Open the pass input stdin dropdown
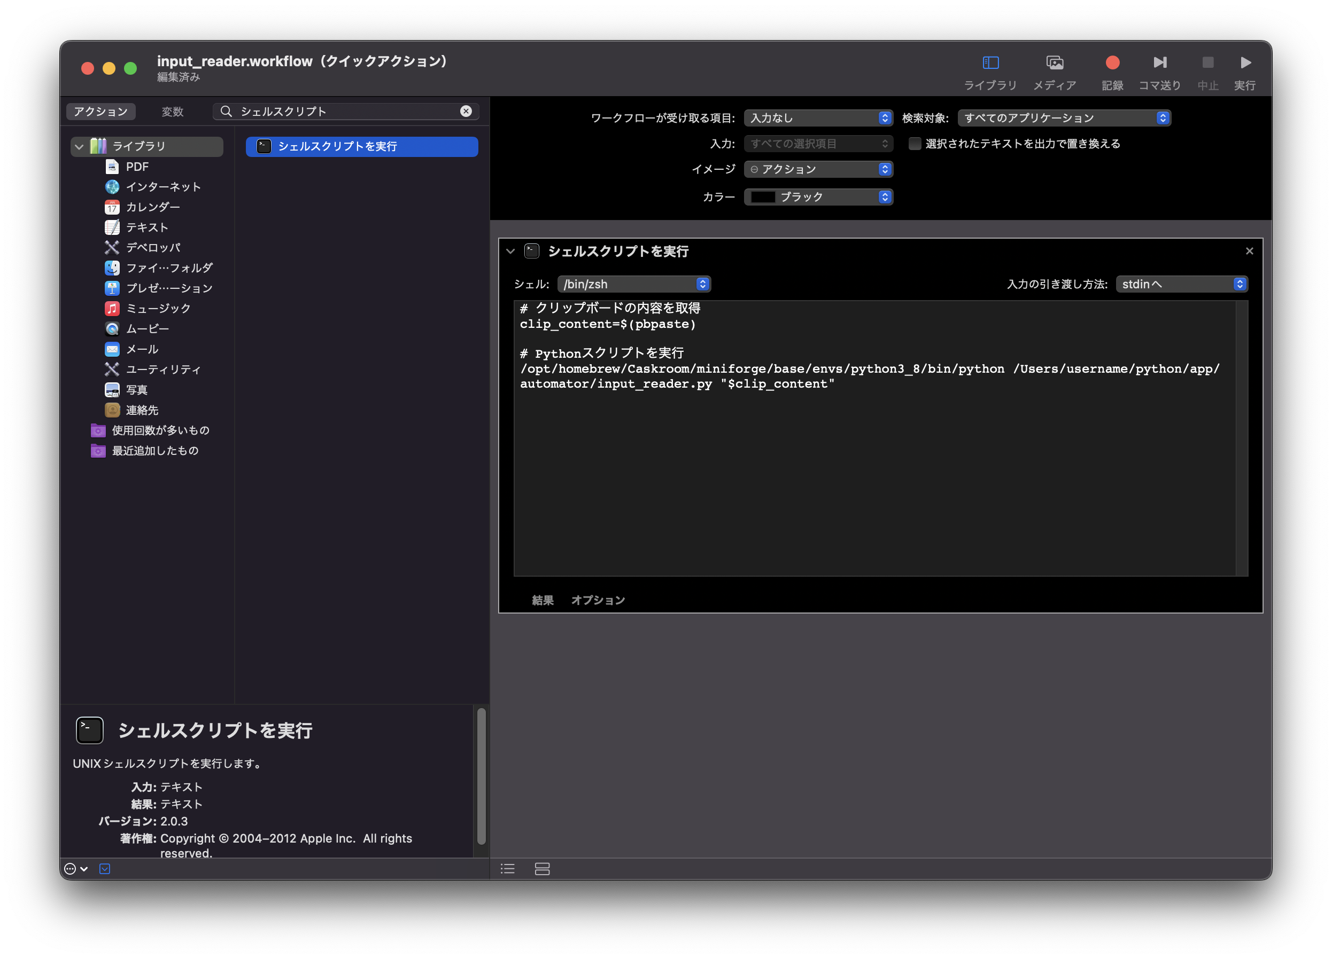 [1181, 285]
